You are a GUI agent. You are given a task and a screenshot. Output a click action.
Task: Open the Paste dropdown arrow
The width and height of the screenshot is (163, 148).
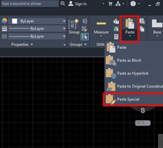pos(130,36)
